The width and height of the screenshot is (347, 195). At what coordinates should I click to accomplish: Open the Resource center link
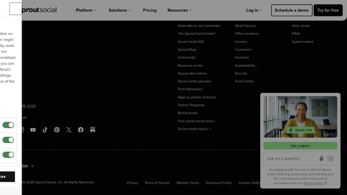coord(190,65)
